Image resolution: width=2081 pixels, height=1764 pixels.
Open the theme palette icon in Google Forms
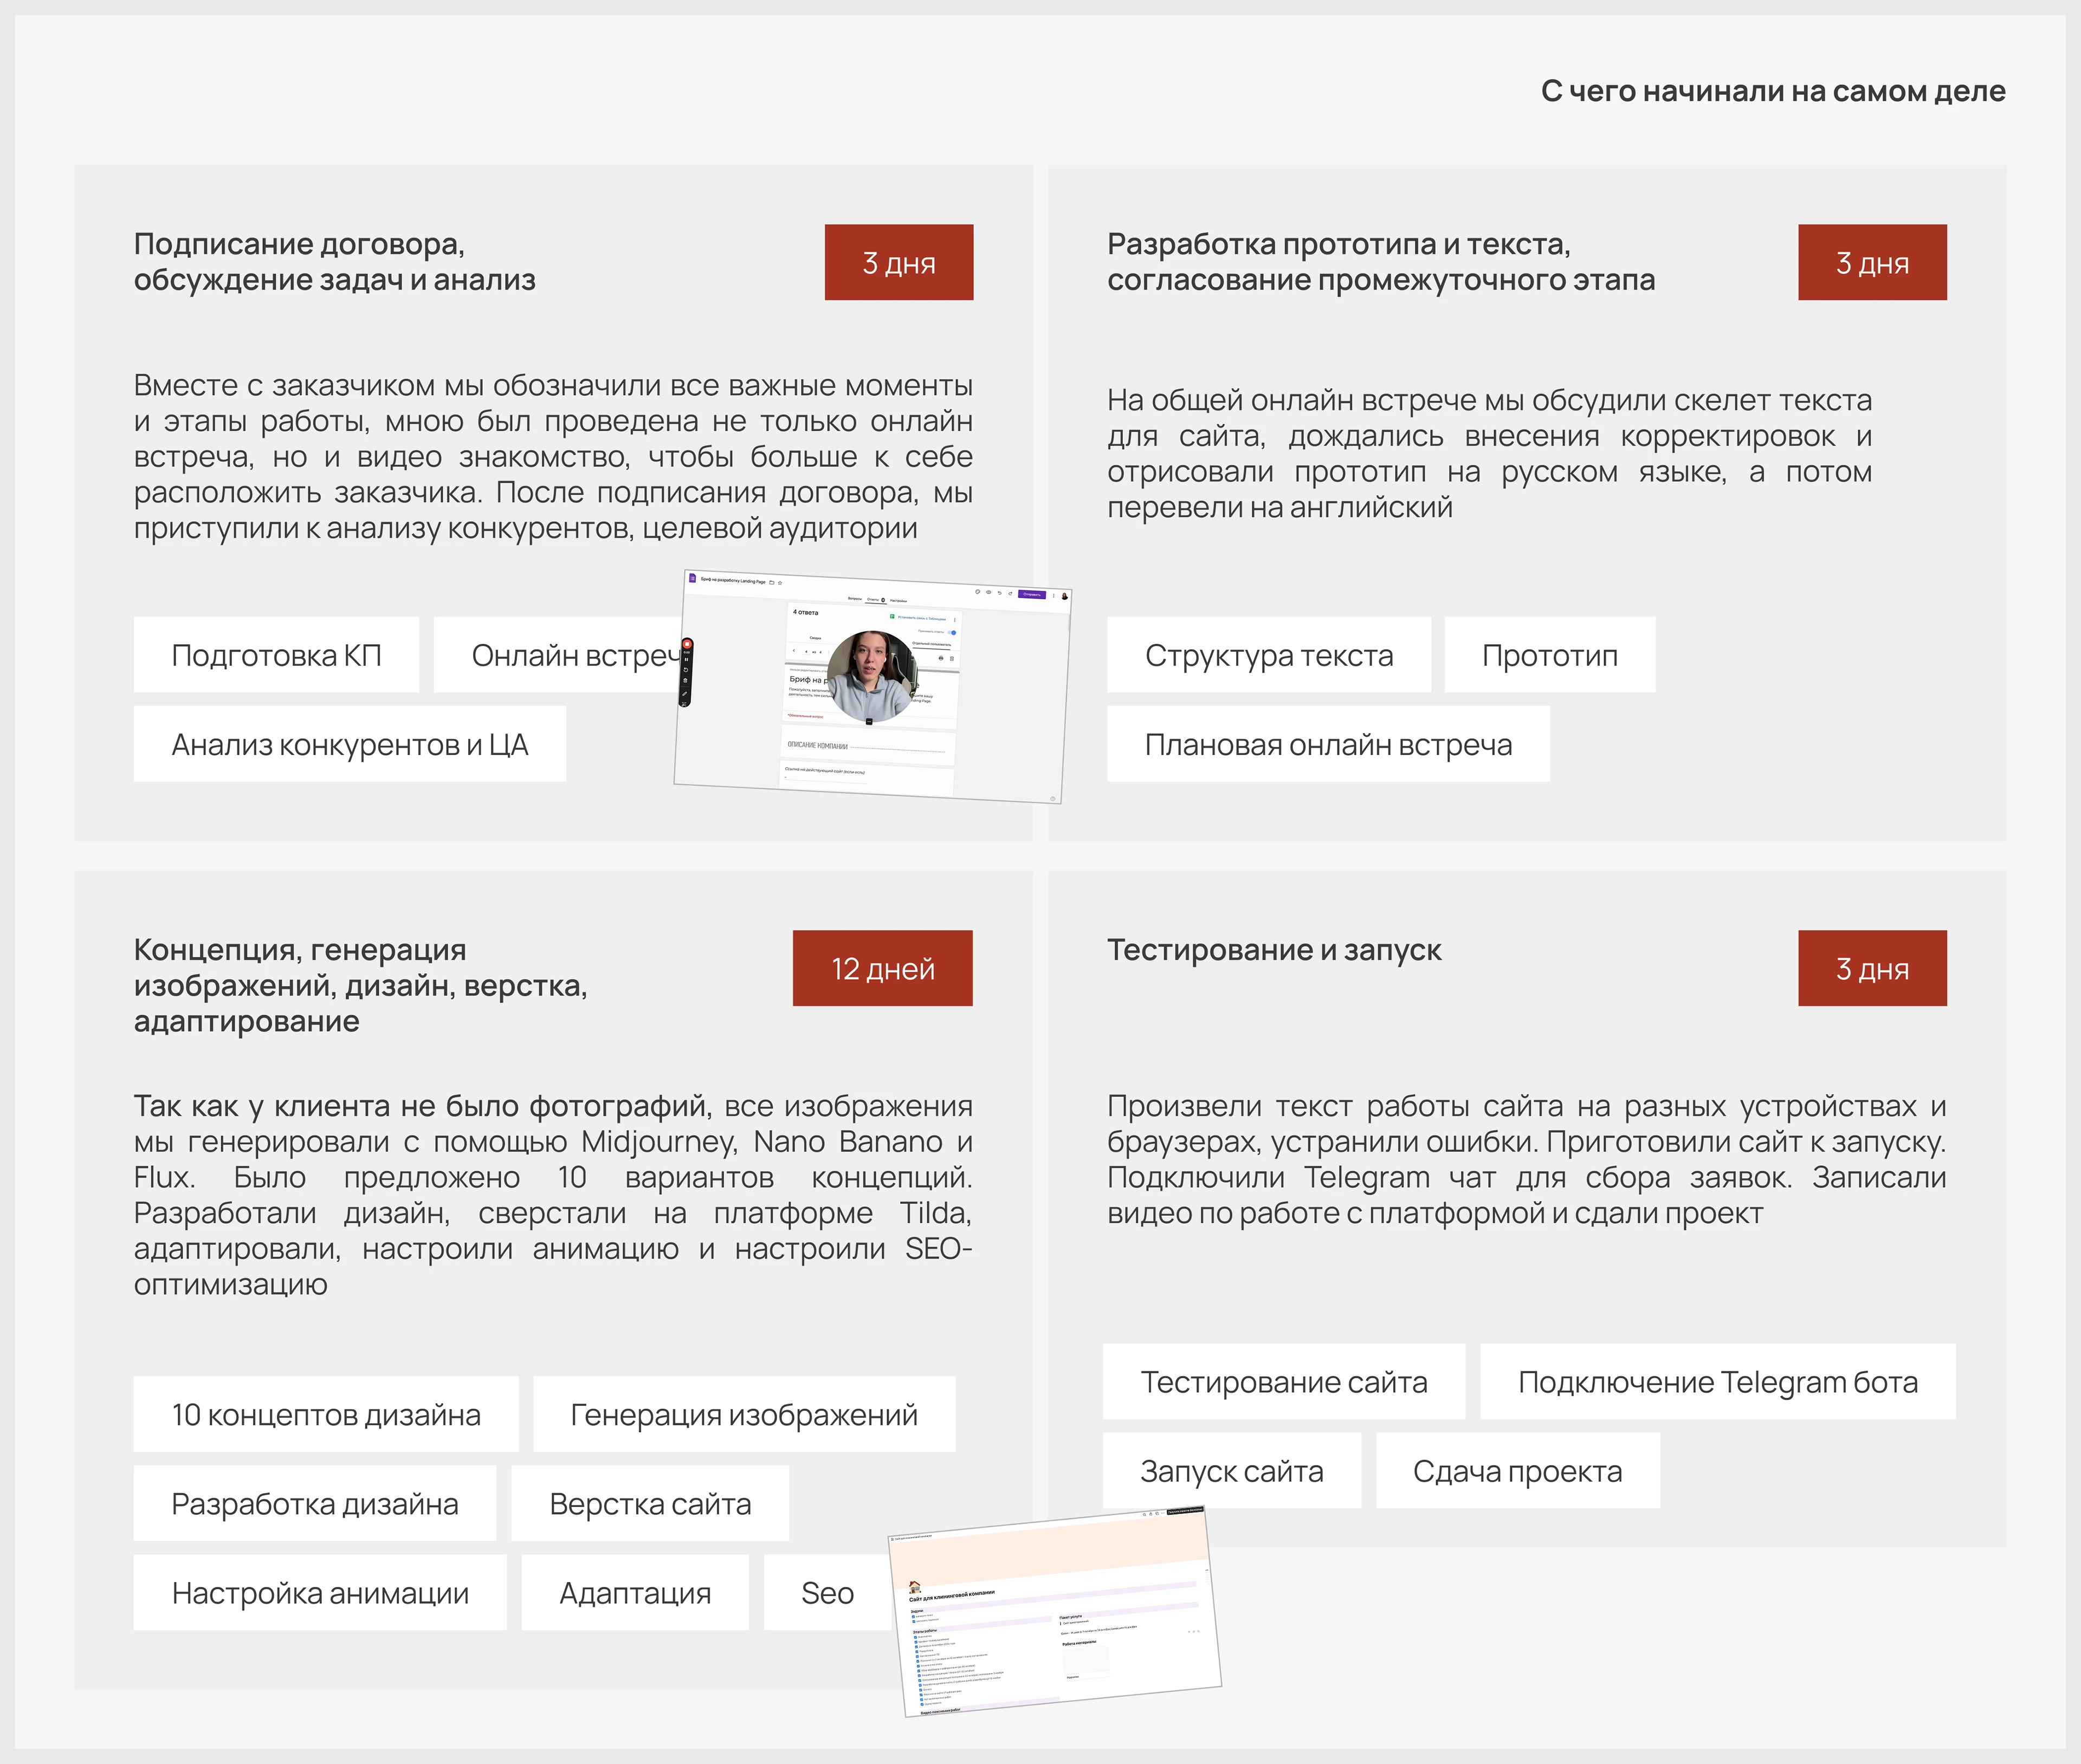pyautogui.click(x=978, y=592)
